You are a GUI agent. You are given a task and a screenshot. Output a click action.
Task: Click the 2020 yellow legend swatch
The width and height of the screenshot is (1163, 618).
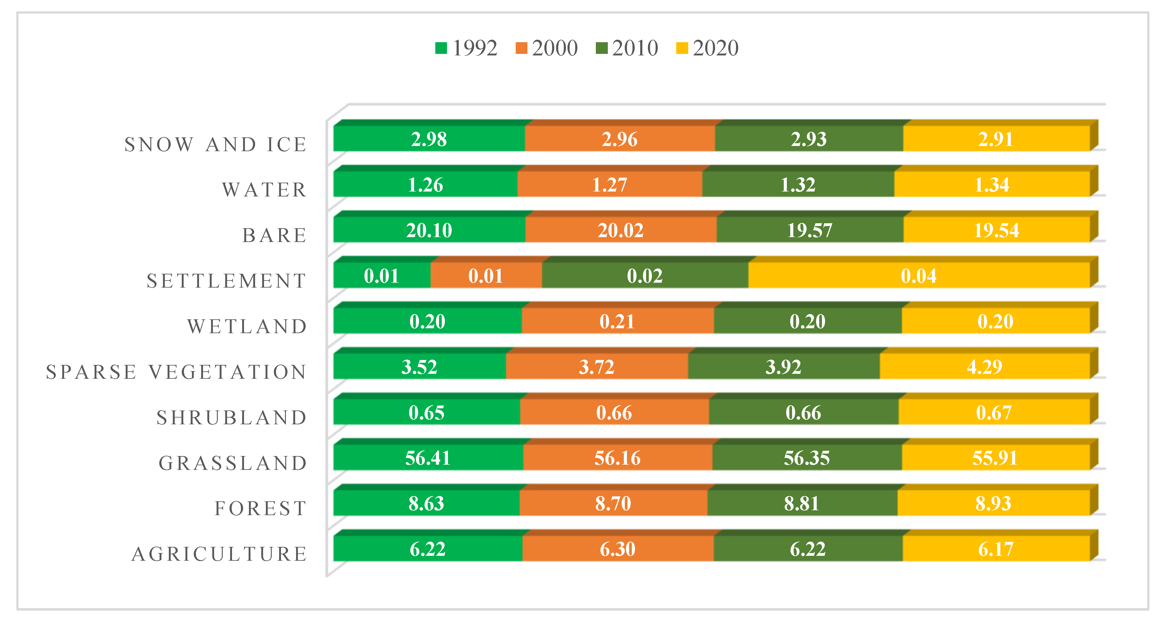(x=682, y=48)
